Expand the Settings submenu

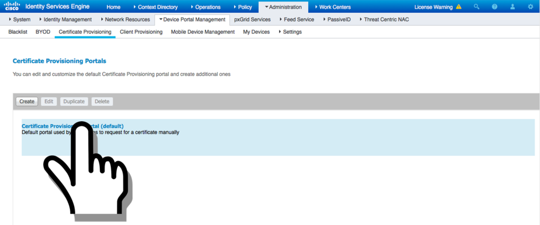pyautogui.click(x=290, y=32)
